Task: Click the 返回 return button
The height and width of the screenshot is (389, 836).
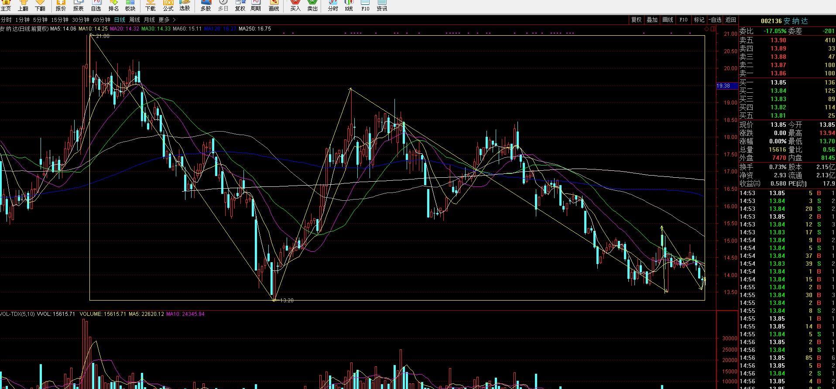Action: tap(731, 20)
